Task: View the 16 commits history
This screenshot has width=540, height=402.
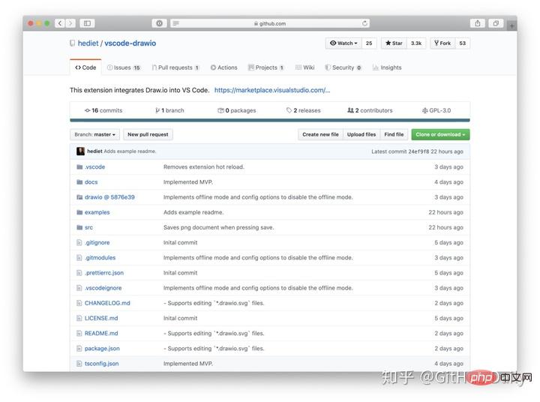Action: tap(103, 110)
